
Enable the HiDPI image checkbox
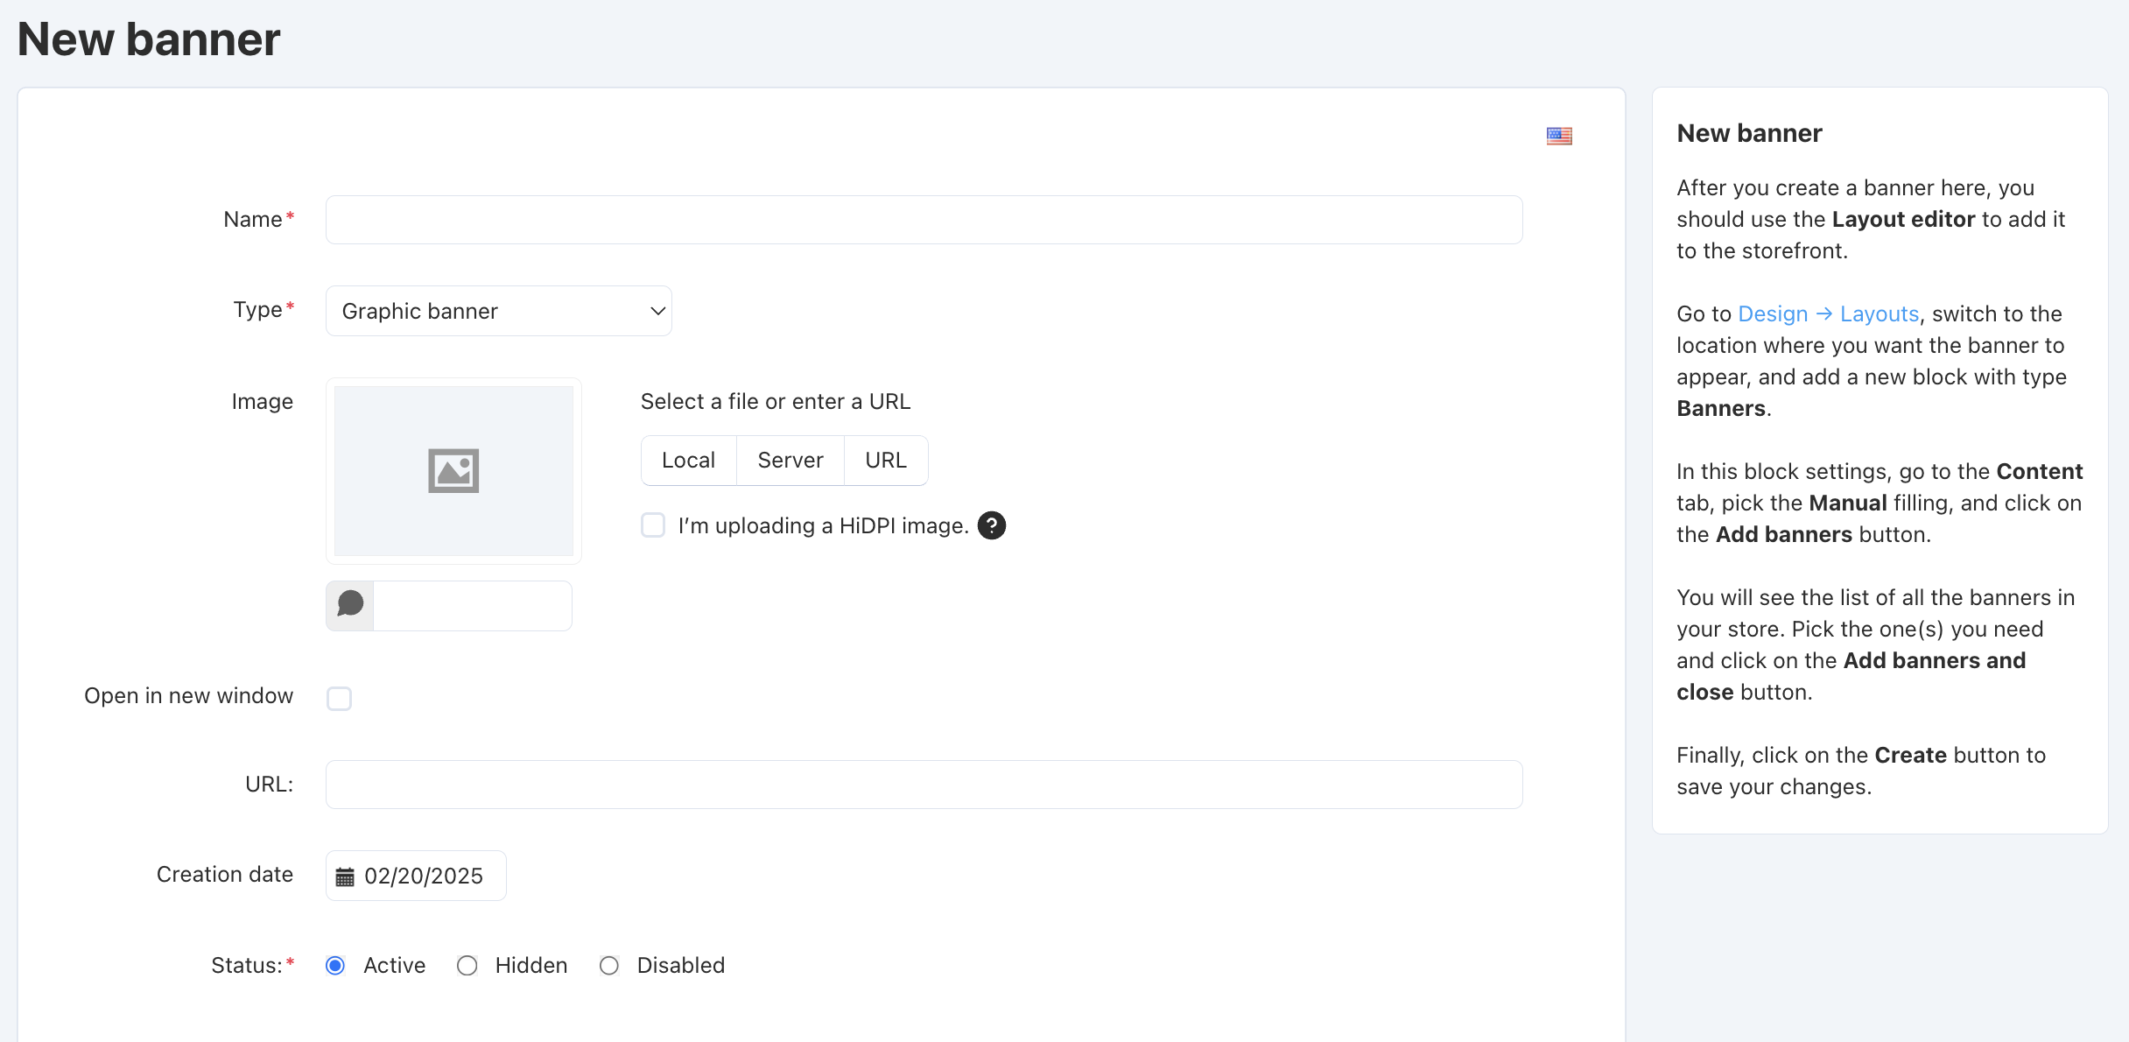(653, 525)
